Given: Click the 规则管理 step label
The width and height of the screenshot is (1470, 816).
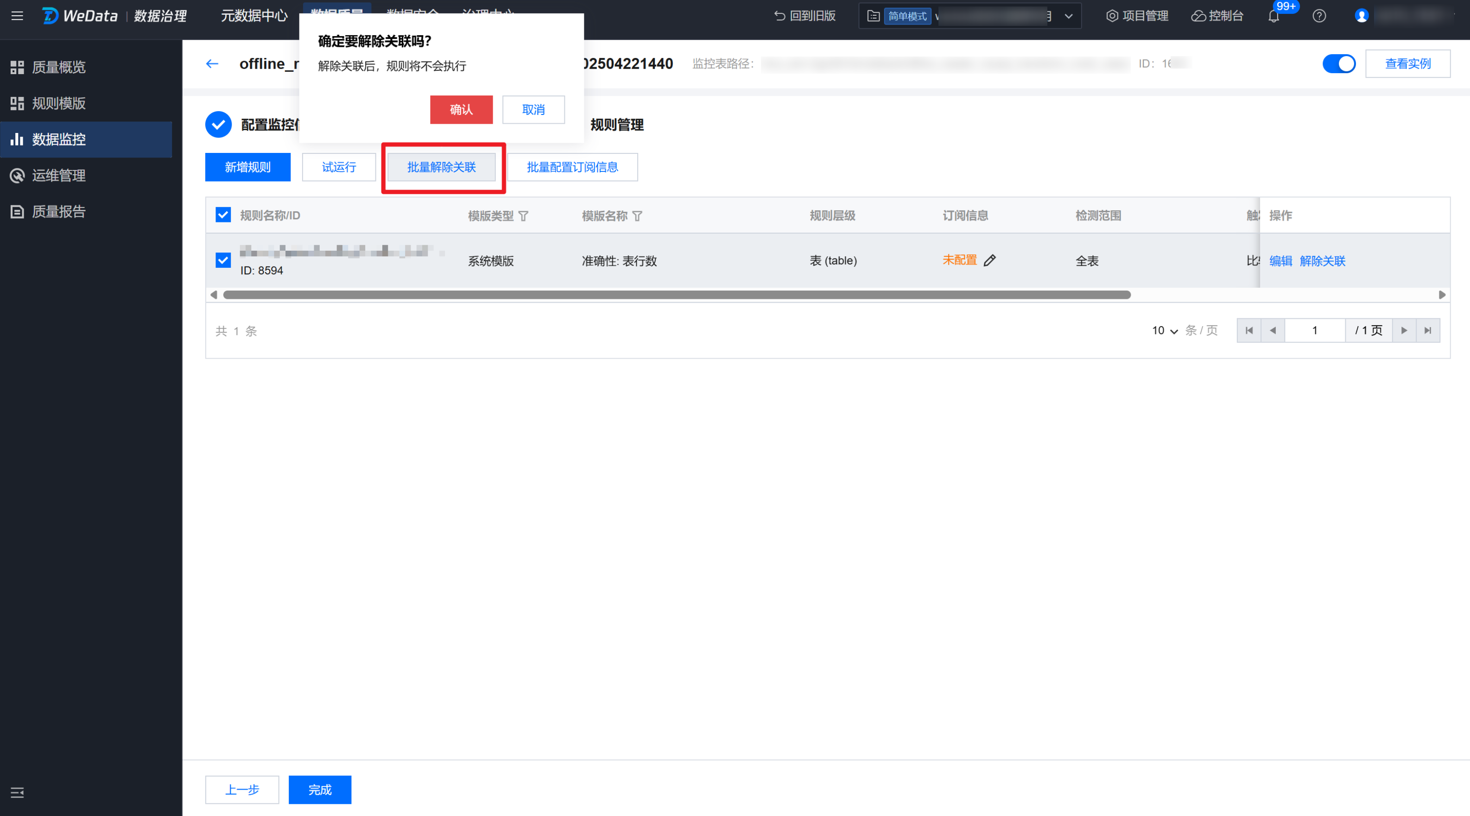Looking at the screenshot, I should click(x=617, y=125).
